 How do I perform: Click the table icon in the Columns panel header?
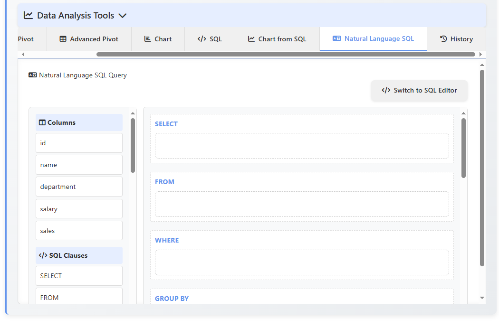tap(42, 122)
